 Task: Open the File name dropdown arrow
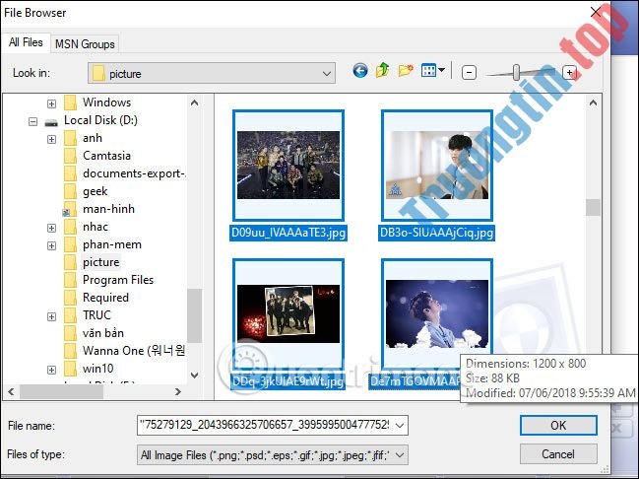coord(400,426)
